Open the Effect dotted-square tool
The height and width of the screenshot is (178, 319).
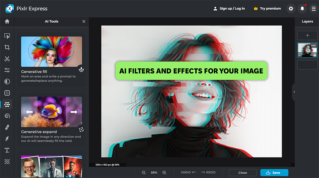tap(7, 93)
